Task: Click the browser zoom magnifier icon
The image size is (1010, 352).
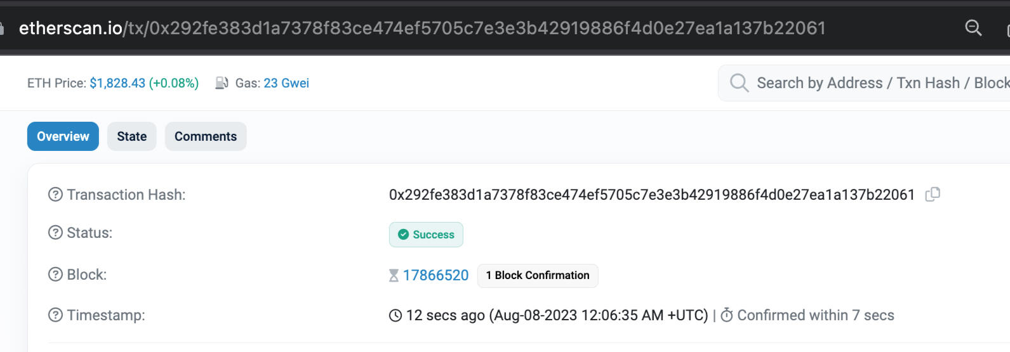Action: [973, 28]
